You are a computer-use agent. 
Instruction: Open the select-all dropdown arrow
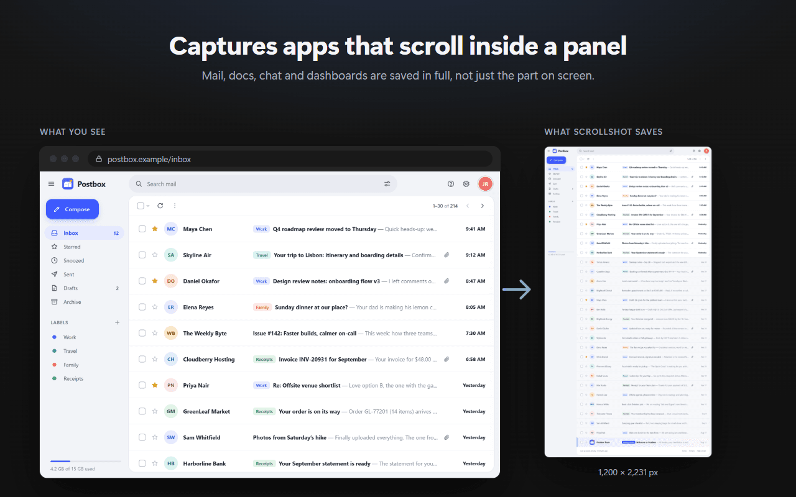click(148, 206)
